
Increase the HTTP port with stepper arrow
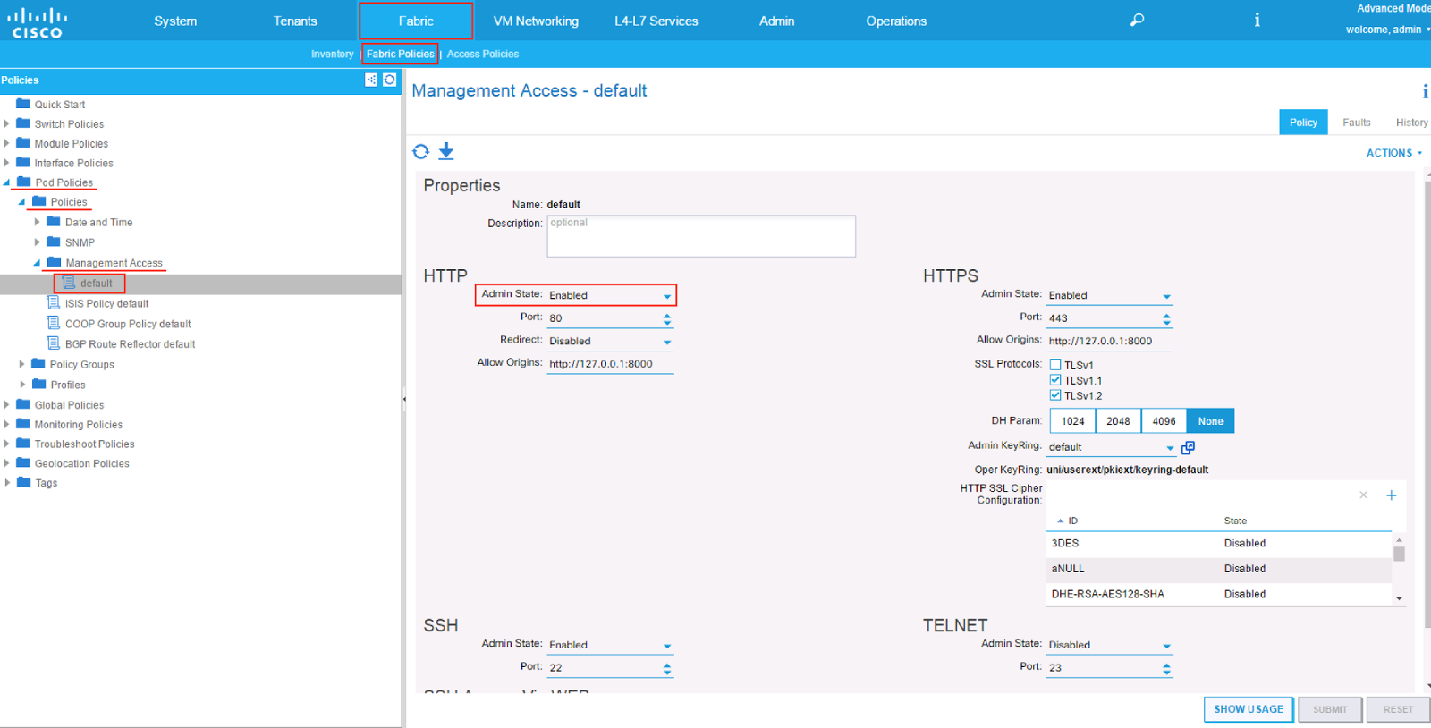pyautogui.click(x=667, y=315)
